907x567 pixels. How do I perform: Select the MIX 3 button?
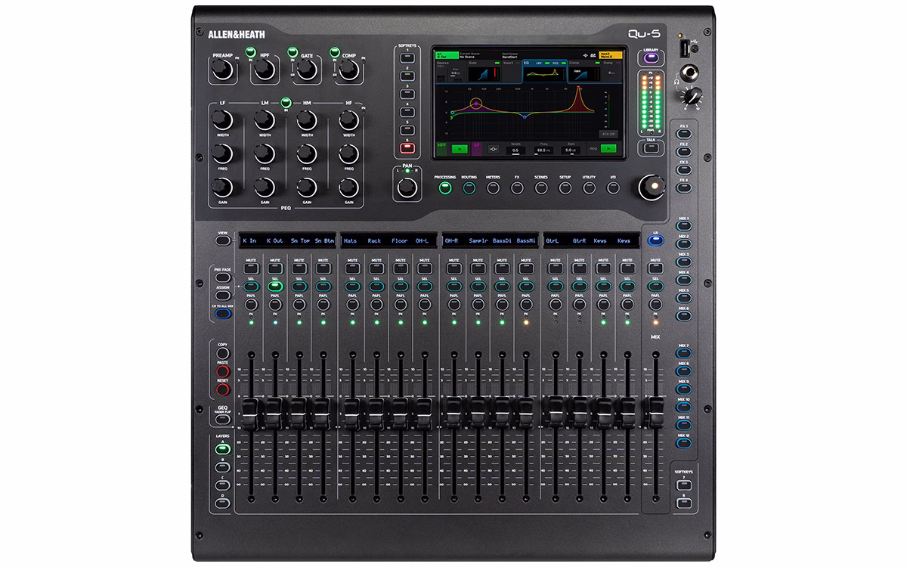[683, 262]
